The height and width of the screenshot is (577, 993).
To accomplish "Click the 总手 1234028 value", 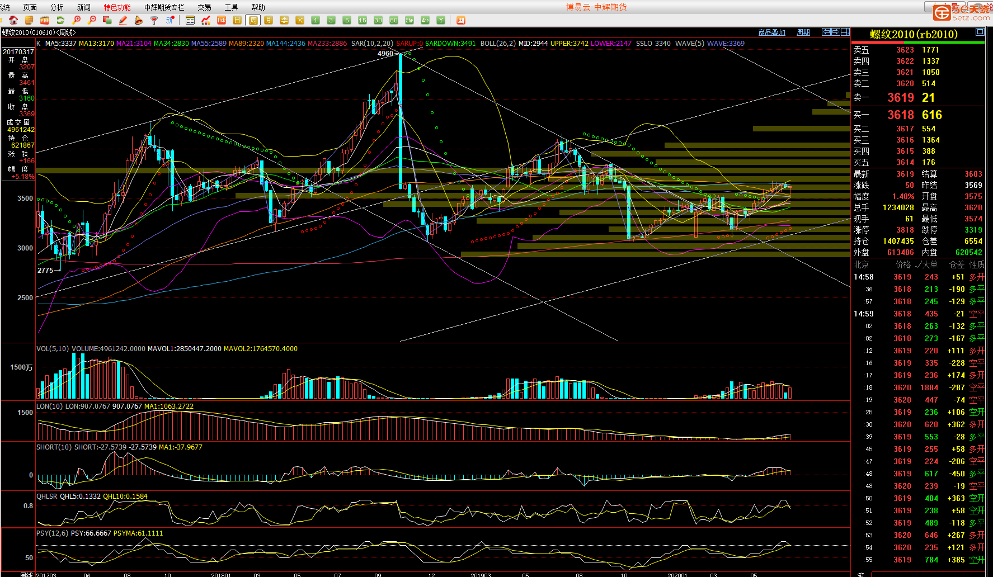I will [898, 207].
